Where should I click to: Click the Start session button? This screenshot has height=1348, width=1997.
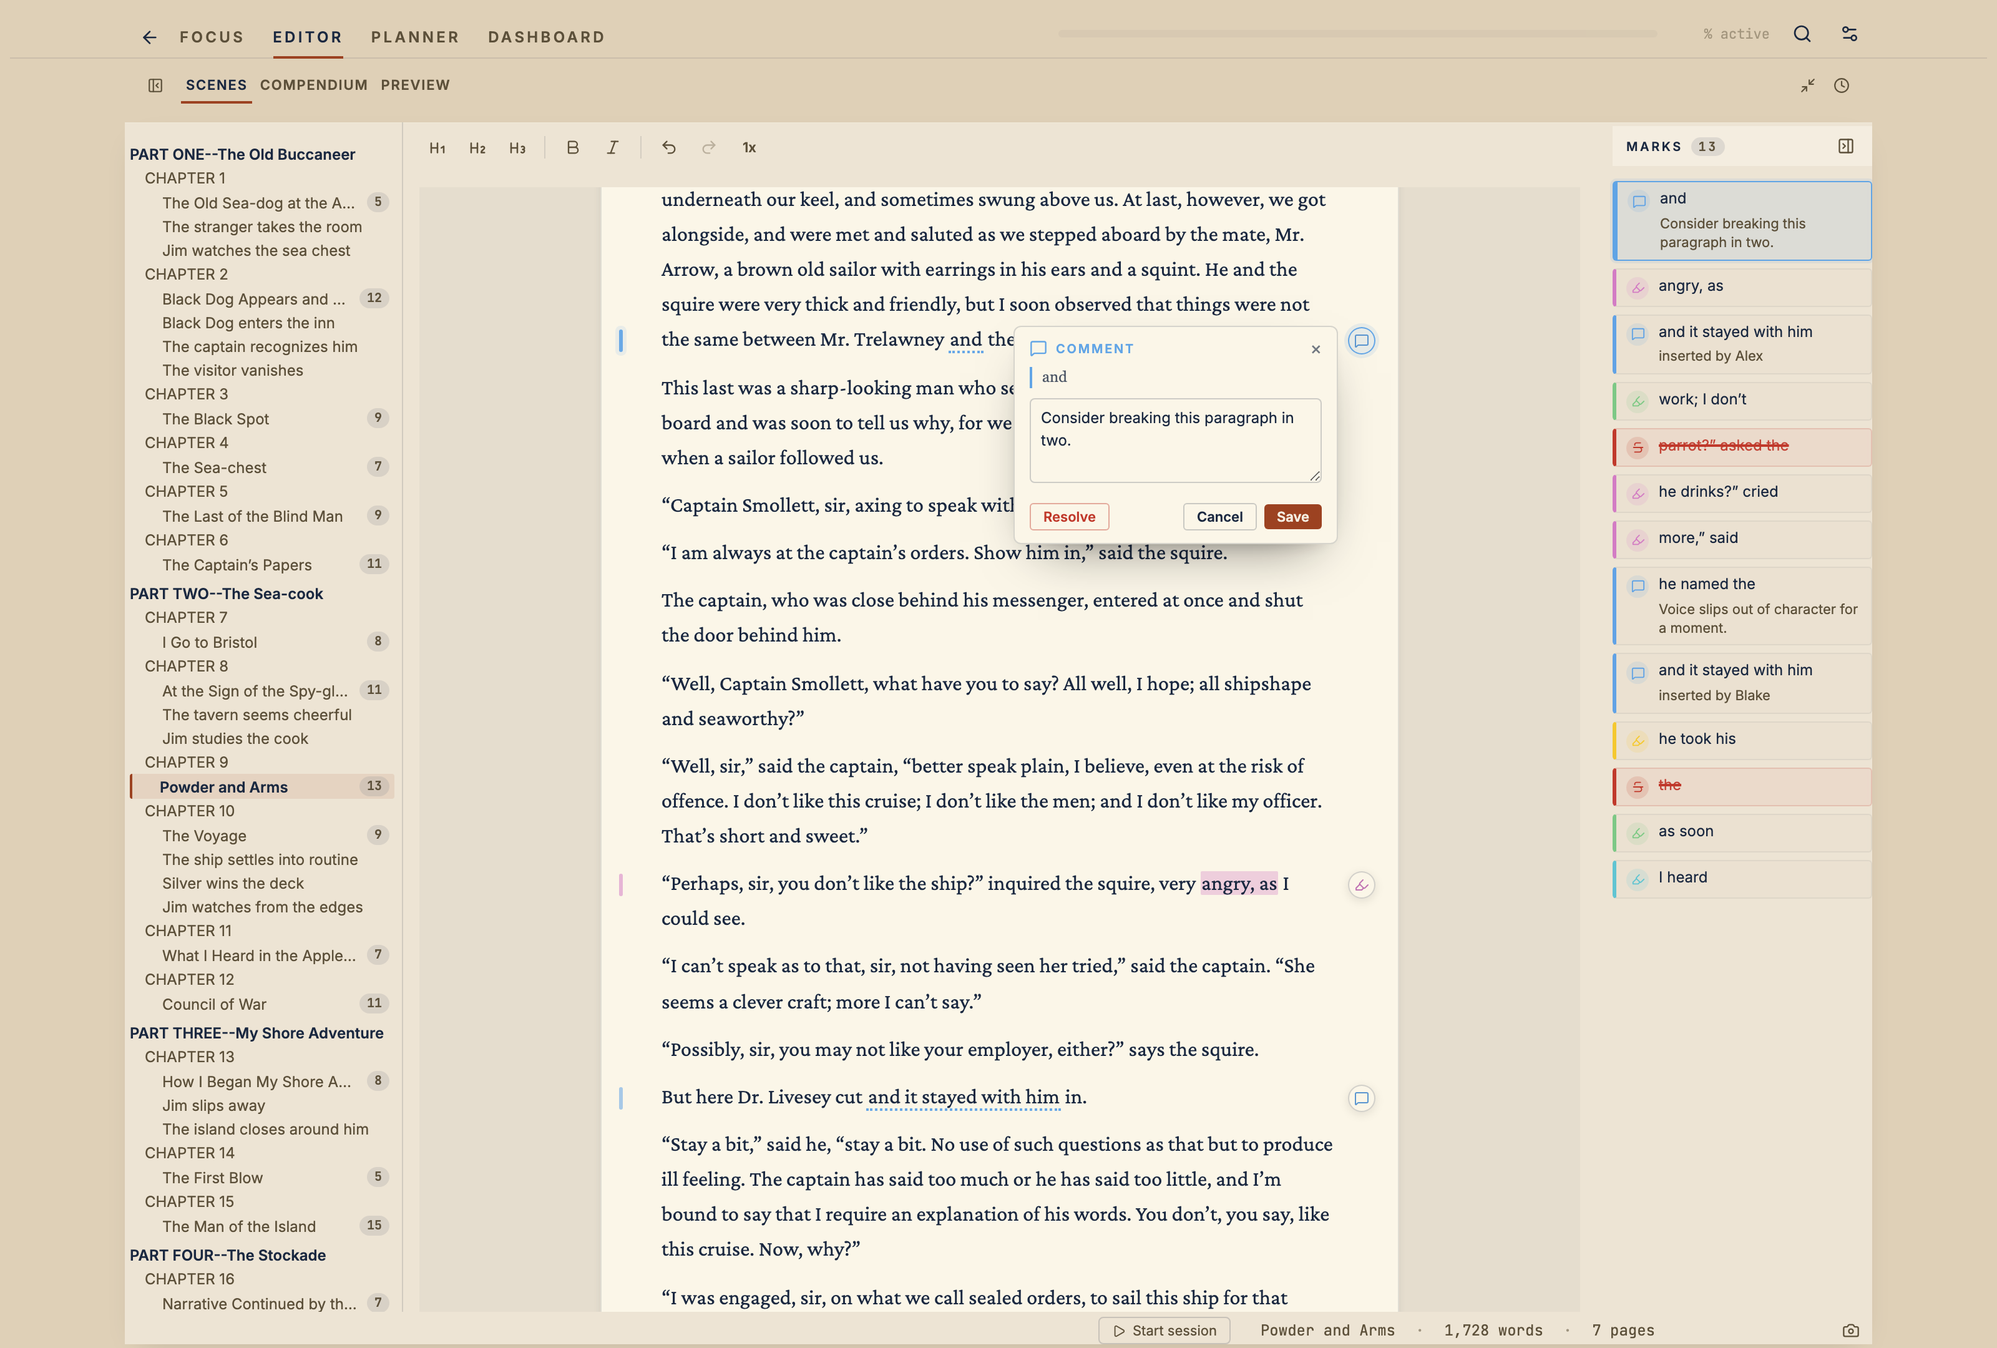(x=1165, y=1330)
